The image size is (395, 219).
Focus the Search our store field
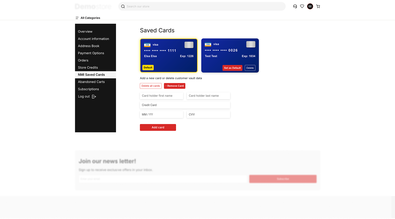[204, 6]
